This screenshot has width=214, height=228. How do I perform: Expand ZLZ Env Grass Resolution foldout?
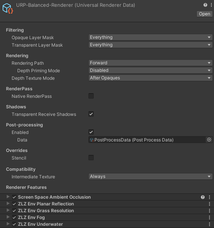(8, 210)
